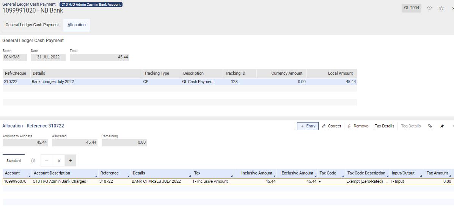454x212 pixels.
Task: Open settings gear in the header
Action: tap(441, 8)
